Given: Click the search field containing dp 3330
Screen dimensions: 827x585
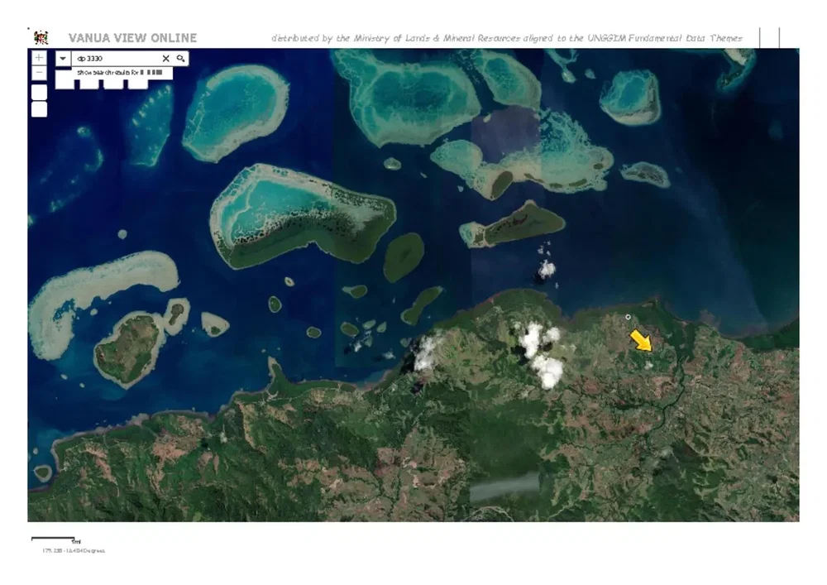Looking at the screenshot, I should pyautogui.click(x=116, y=59).
